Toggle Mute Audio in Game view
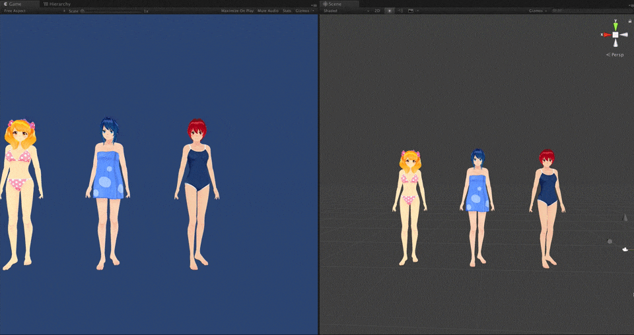The image size is (634, 335). [x=268, y=11]
